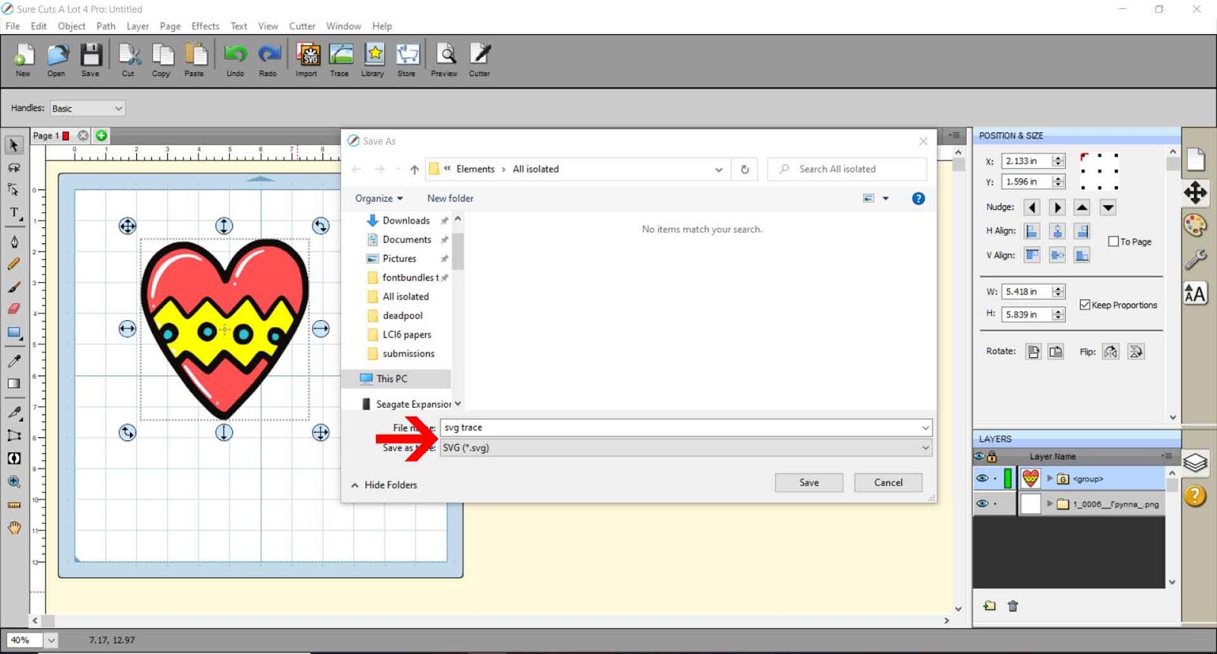The height and width of the screenshot is (654, 1217).
Task: Select the Eraser tool
Action: tap(14, 309)
